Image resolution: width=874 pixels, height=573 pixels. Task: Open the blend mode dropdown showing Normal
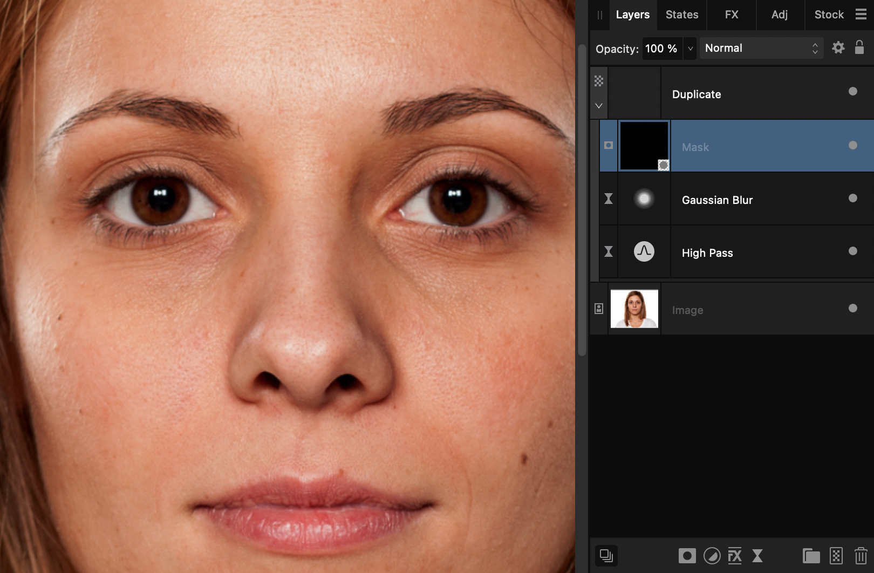(x=761, y=48)
